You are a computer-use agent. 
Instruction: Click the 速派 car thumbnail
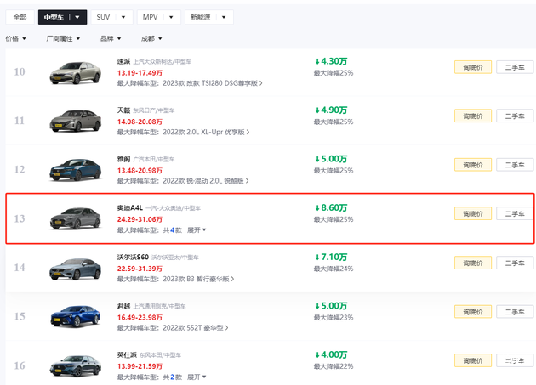click(74, 72)
